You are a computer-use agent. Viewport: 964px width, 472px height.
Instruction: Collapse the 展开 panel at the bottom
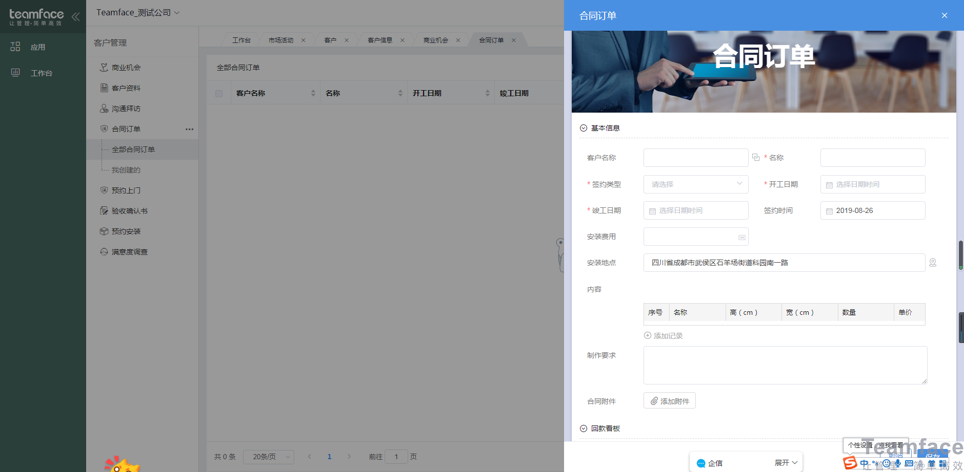point(785,462)
